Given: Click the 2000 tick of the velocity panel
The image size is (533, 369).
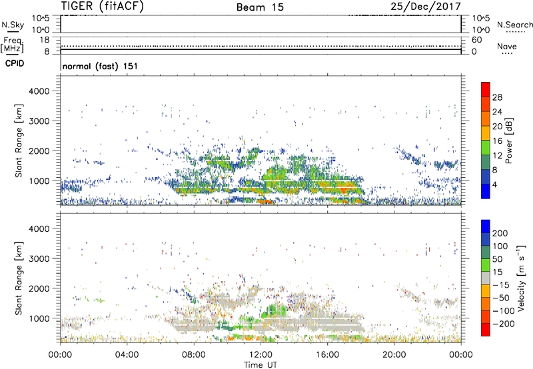Looking at the screenshot, I should pos(39,288).
